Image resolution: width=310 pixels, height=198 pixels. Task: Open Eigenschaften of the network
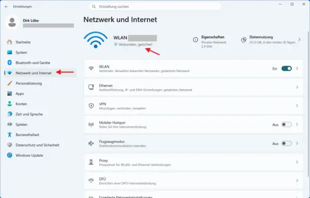click(210, 41)
